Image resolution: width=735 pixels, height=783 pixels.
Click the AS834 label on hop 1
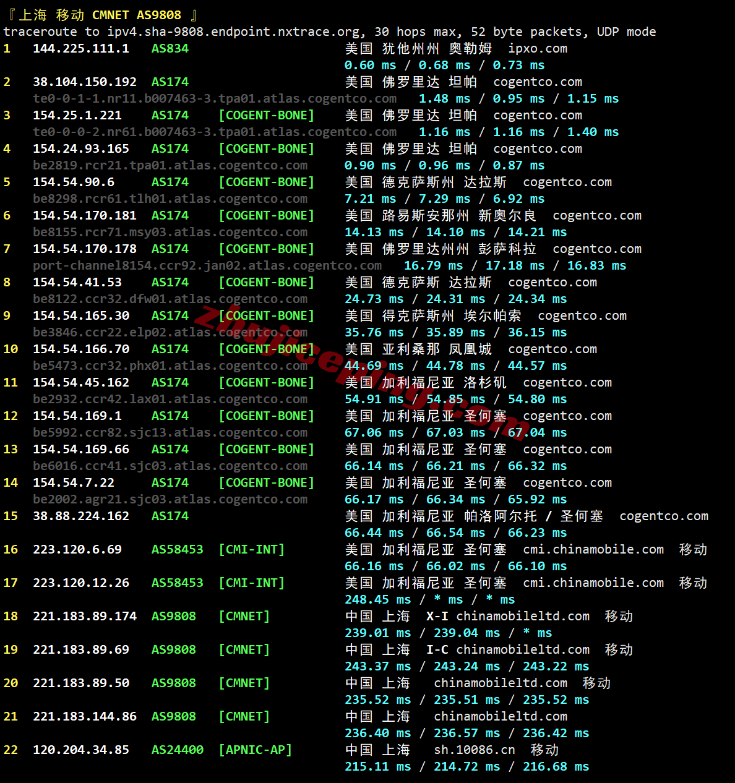(170, 48)
